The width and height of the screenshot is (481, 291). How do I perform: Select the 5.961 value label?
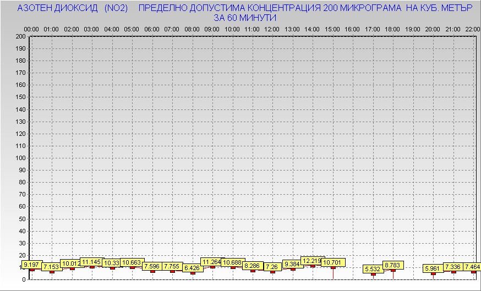(x=433, y=268)
